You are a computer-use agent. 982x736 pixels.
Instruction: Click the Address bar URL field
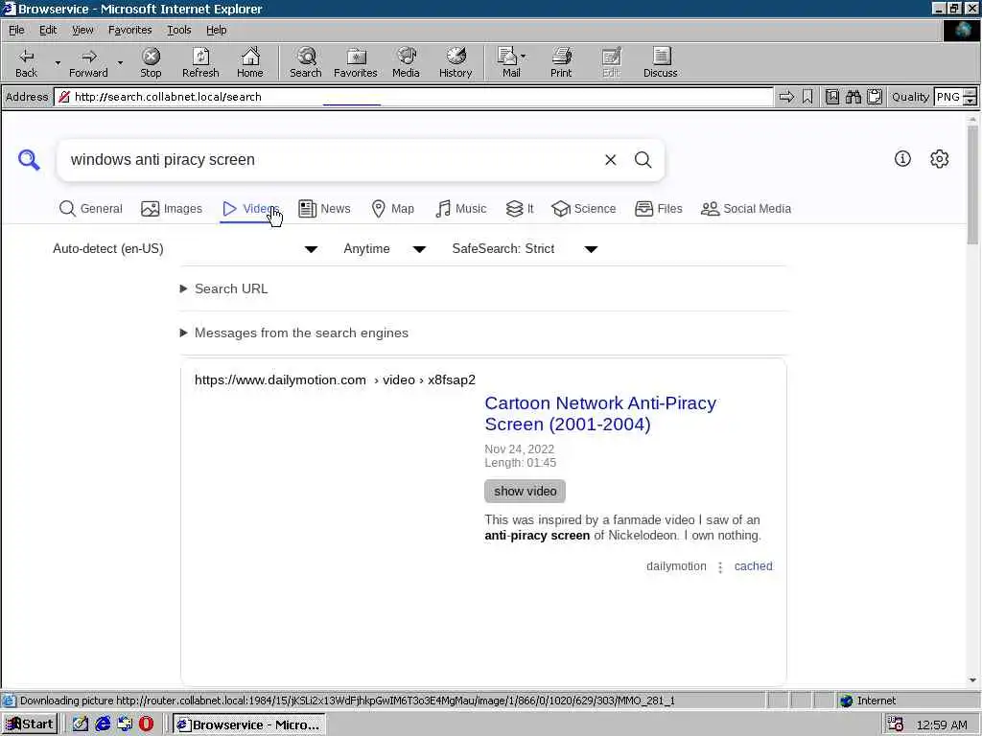pos(414,97)
